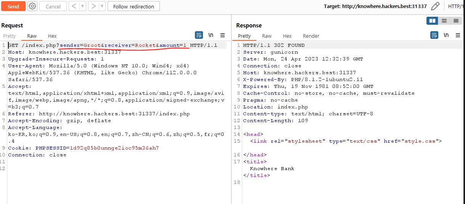Switch to side-by-side layout view
465x204 pixels.
coord(432,21)
